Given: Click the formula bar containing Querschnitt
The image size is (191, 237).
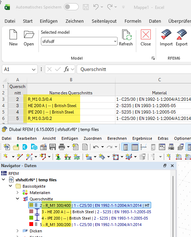Looking at the screenshot, I should [134, 69].
